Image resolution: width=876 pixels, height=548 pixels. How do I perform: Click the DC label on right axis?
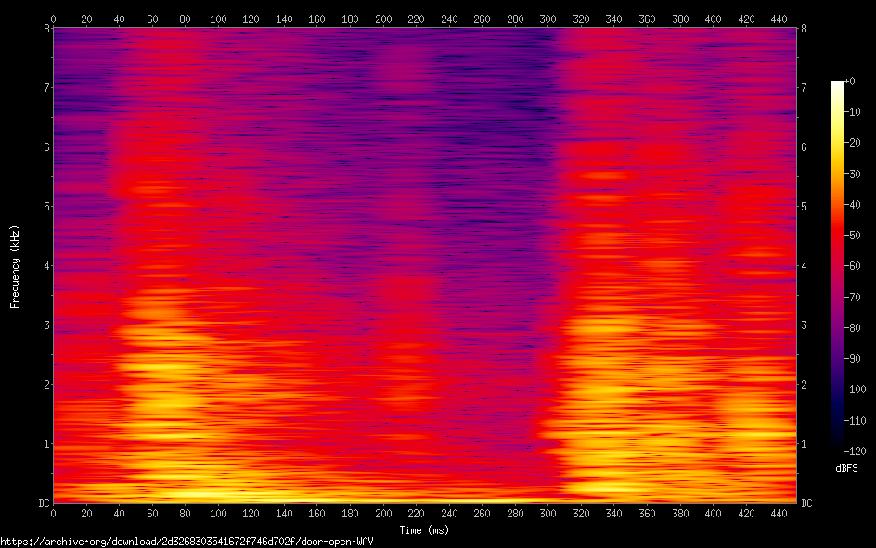[x=806, y=503]
